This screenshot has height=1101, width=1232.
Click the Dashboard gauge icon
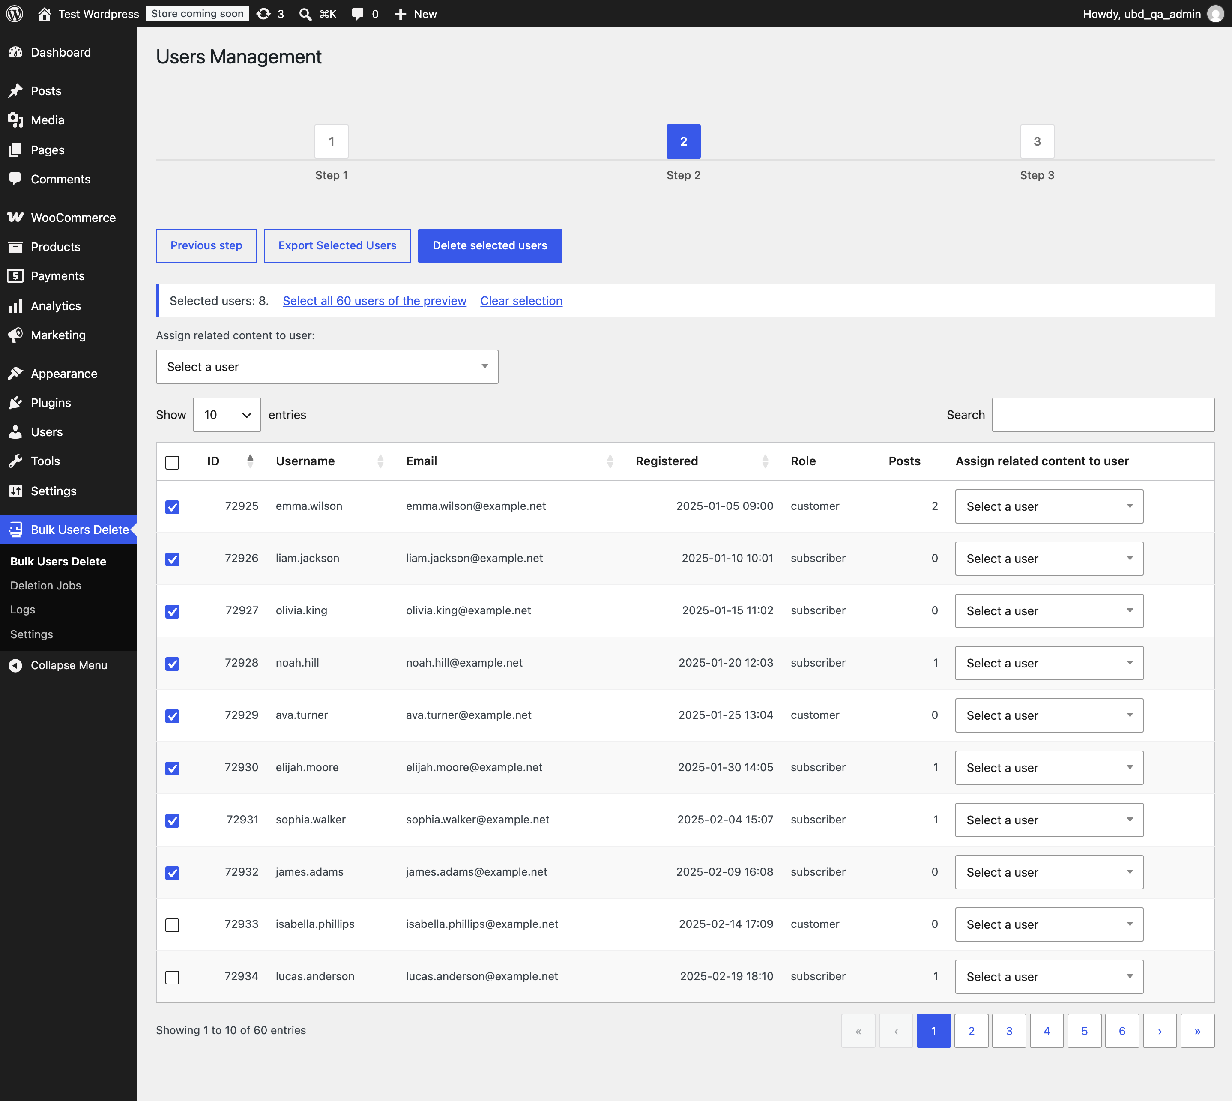(16, 53)
